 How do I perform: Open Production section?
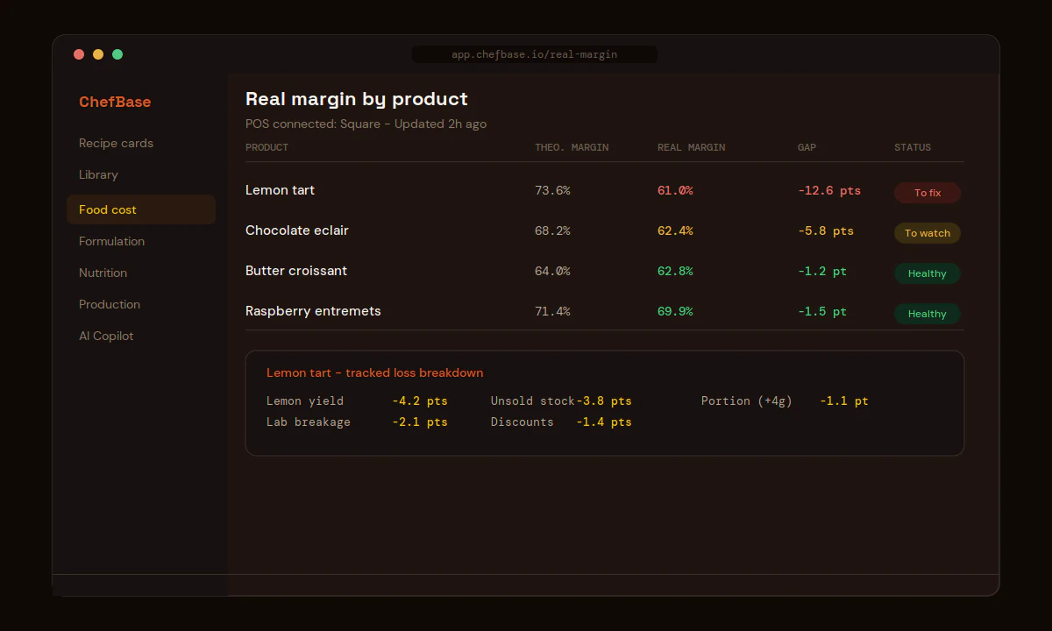tap(110, 304)
